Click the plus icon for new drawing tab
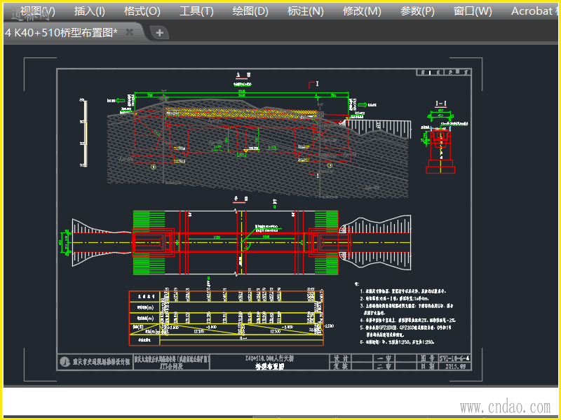 [x=159, y=33]
